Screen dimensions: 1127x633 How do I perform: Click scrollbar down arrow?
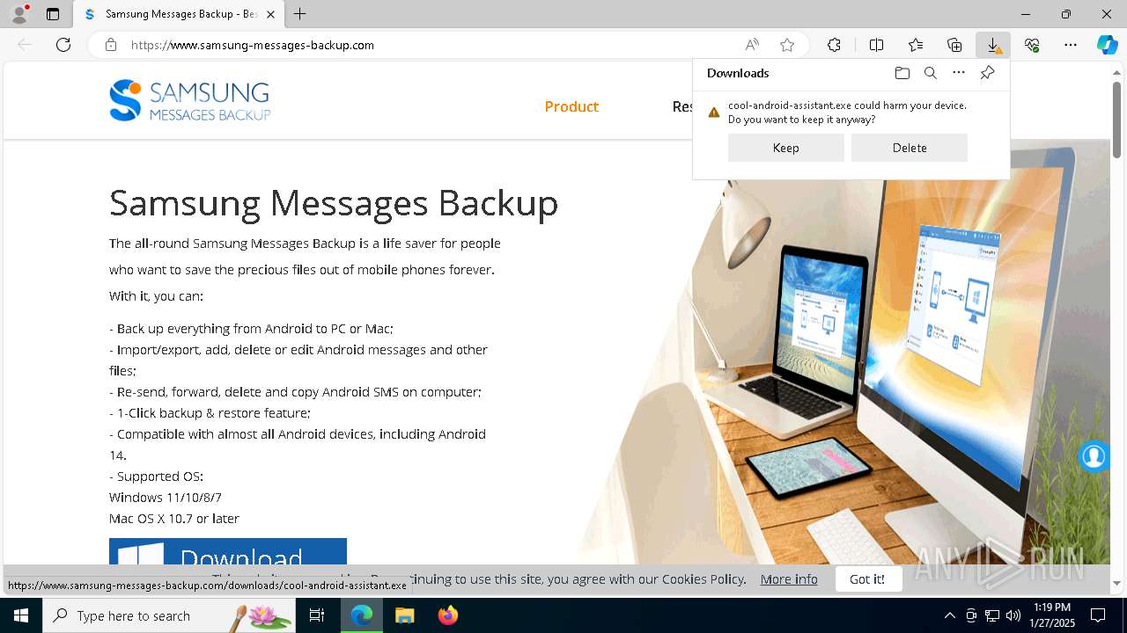tap(1116, 582)
